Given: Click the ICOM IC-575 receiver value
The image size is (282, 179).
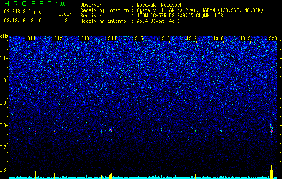Looking at the screenshot, I should 180,16.
